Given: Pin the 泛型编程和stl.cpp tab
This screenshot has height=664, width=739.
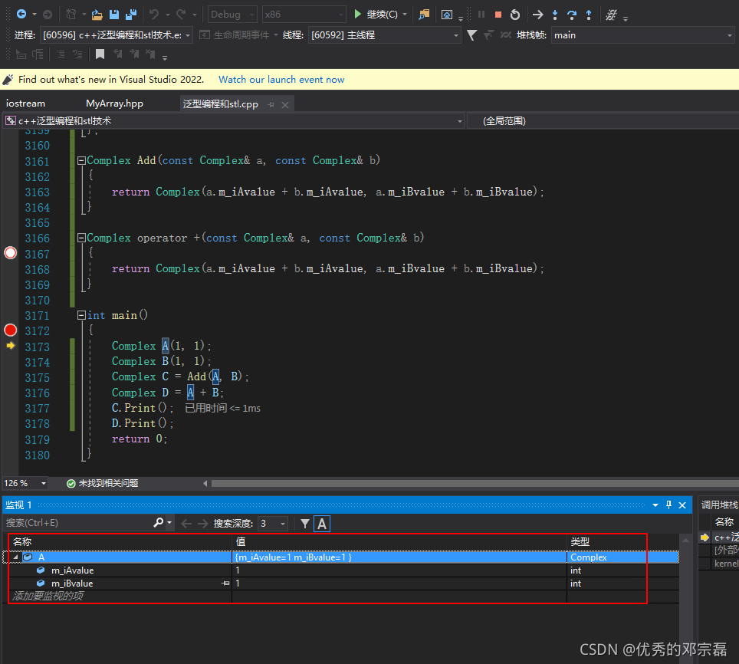Looking at the screenshot, I should pos(271,104).
